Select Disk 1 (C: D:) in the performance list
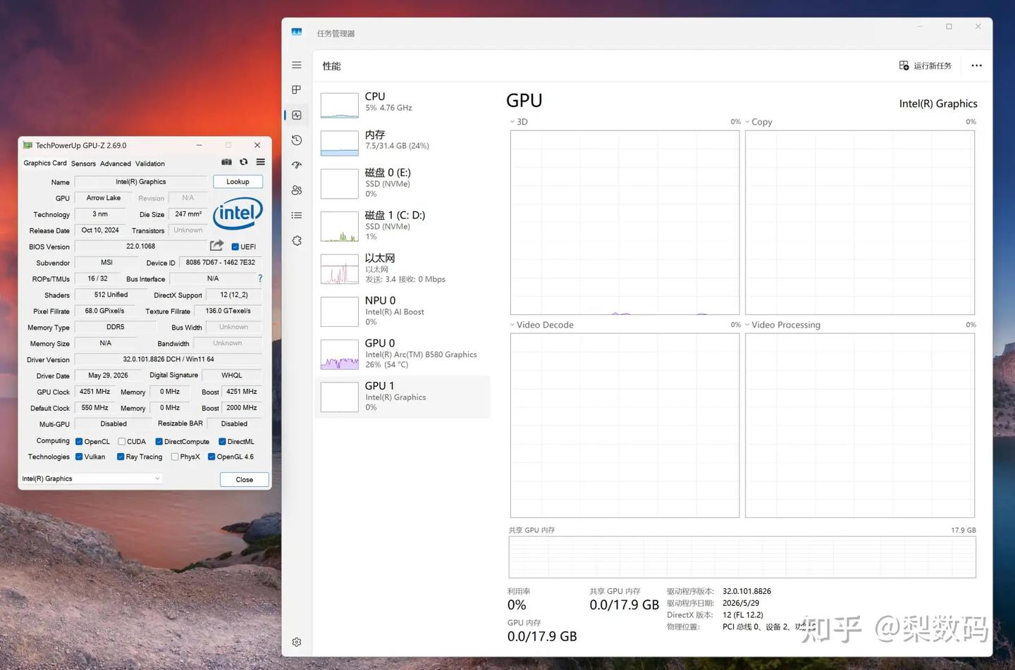This screenshot has height=670, width=1015. 402,225
